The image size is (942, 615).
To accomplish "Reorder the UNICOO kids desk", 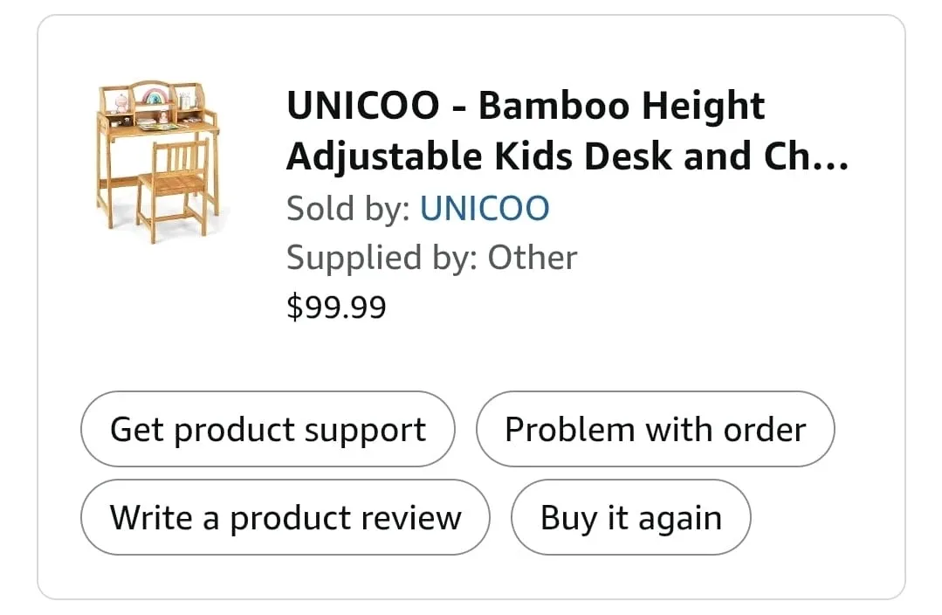I will [630, 517].
